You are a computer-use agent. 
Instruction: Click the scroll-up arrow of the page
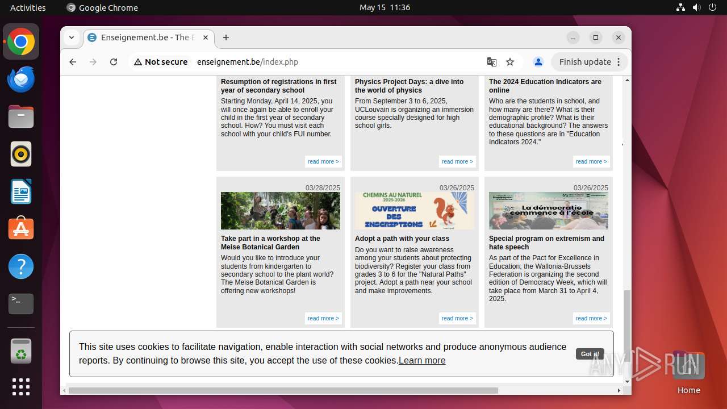pyautogui.click(x=627, y=80)
